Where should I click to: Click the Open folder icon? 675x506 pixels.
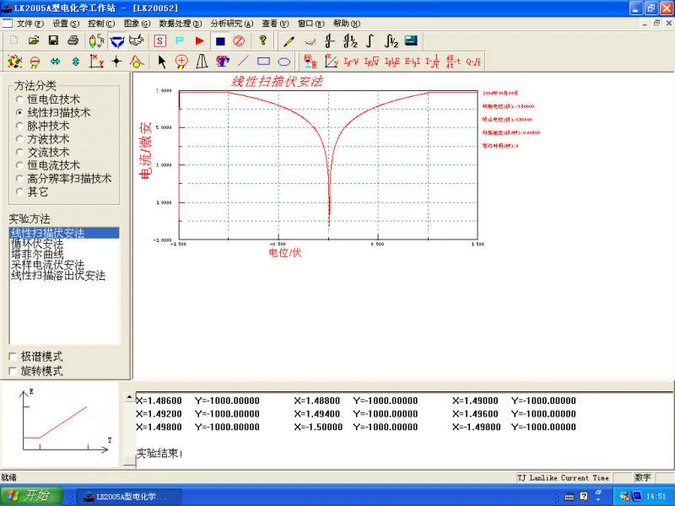34,40
